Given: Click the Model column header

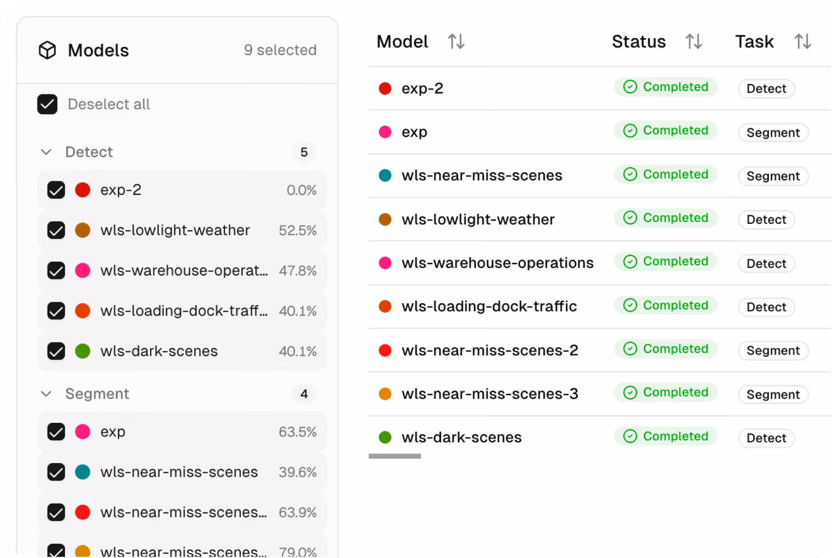Looking at the screenshot, I should pos(402,41).
